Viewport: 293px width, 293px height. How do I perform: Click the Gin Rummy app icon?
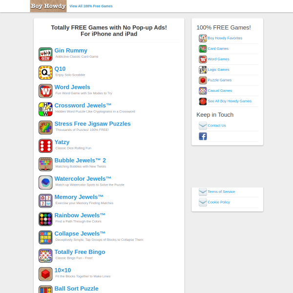tap(45, 54)
